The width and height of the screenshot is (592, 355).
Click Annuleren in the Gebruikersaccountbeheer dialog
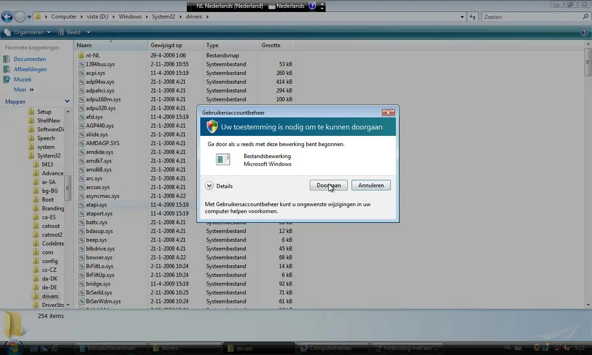(x=371, y=185)
